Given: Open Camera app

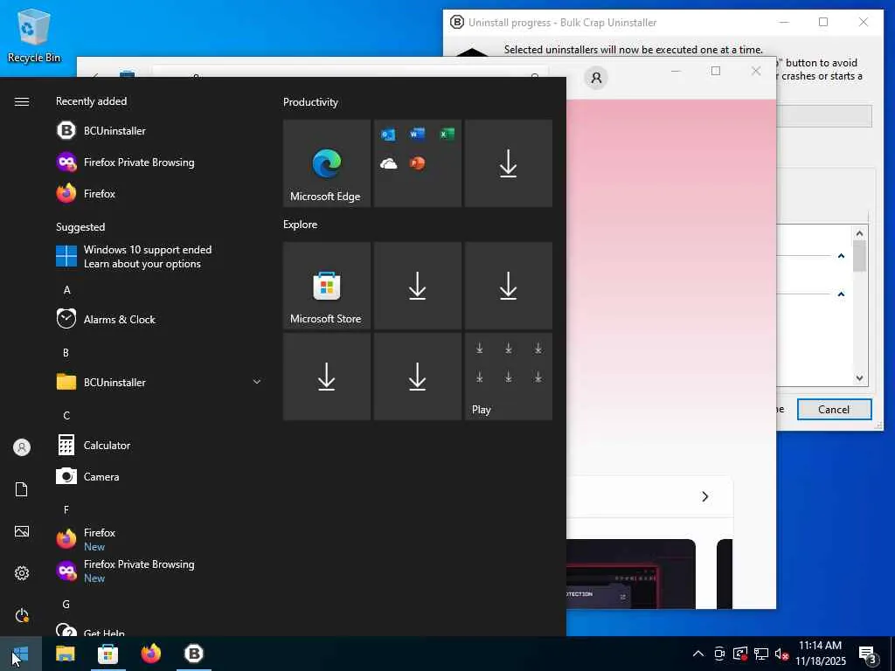Looking at the screenshot, I should click(x=159, y=476).
